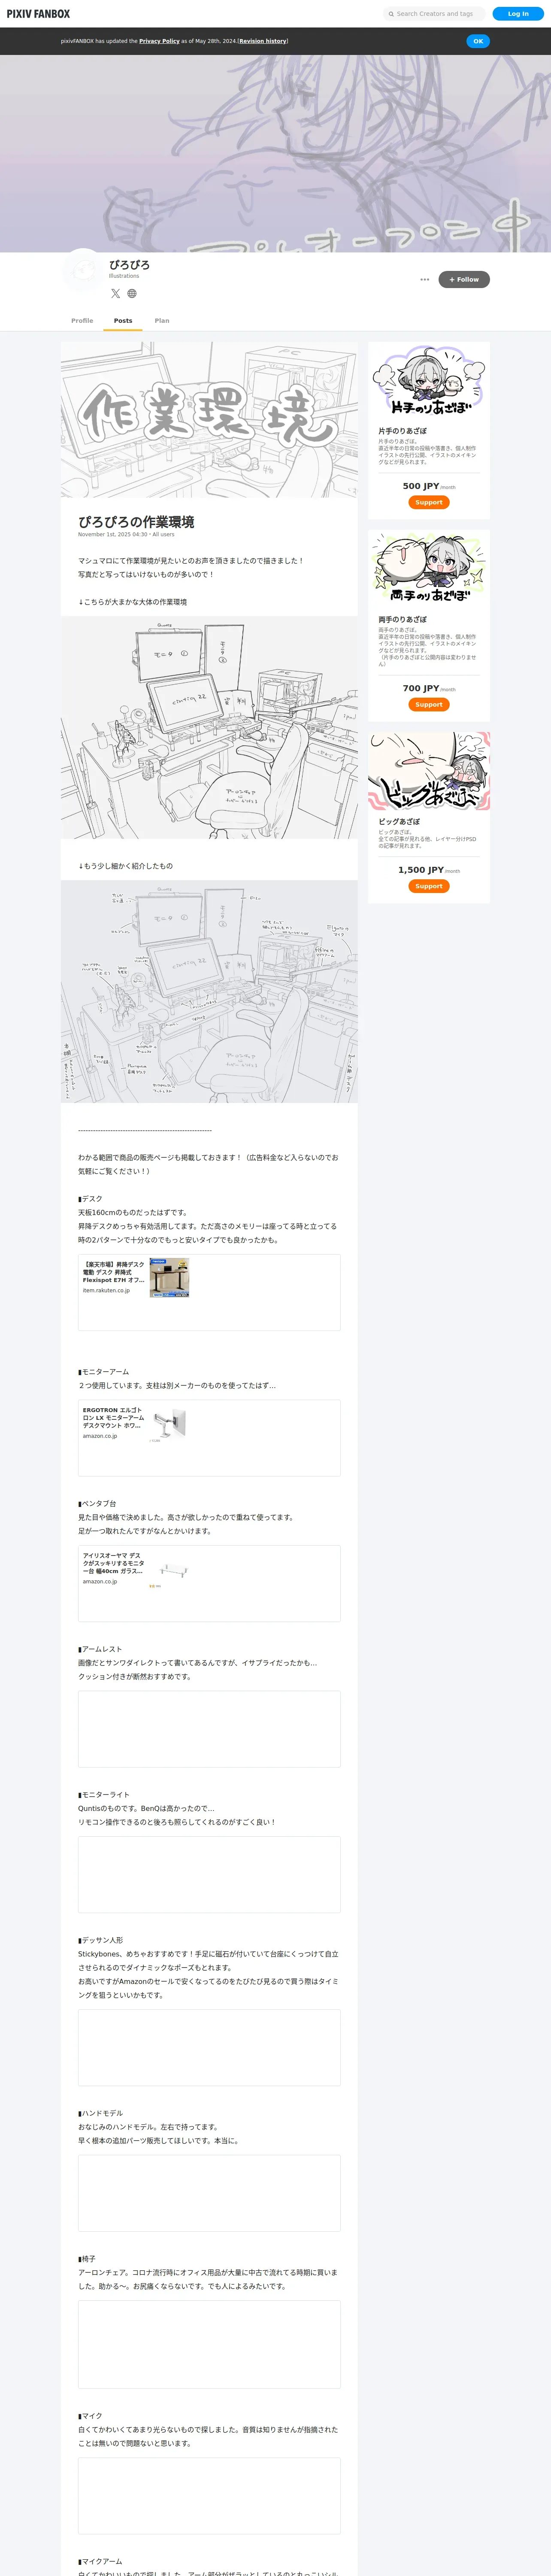The width and height of the screenshot is (551, 2576).
Task: Dismiss the privacy notice with OK
Action: point(478,41)
